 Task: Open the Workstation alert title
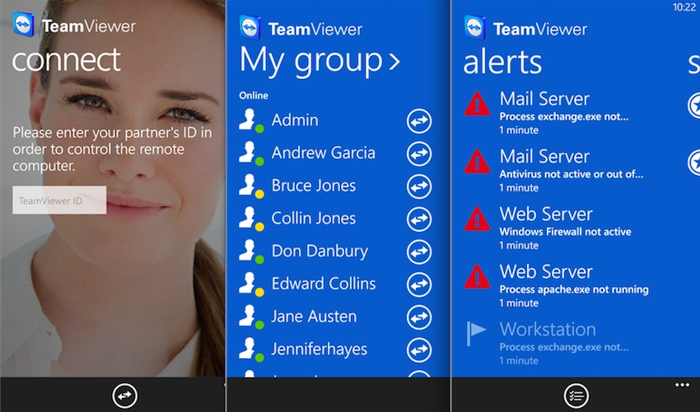click(x=548, y=330)
